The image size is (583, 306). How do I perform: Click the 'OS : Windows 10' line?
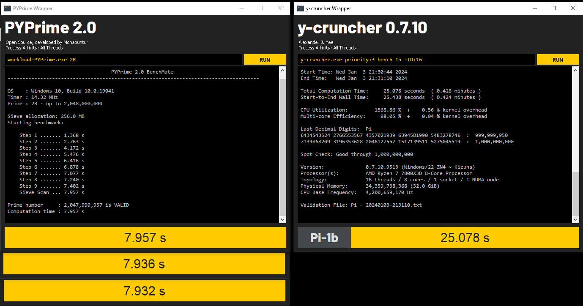(61, 91)
